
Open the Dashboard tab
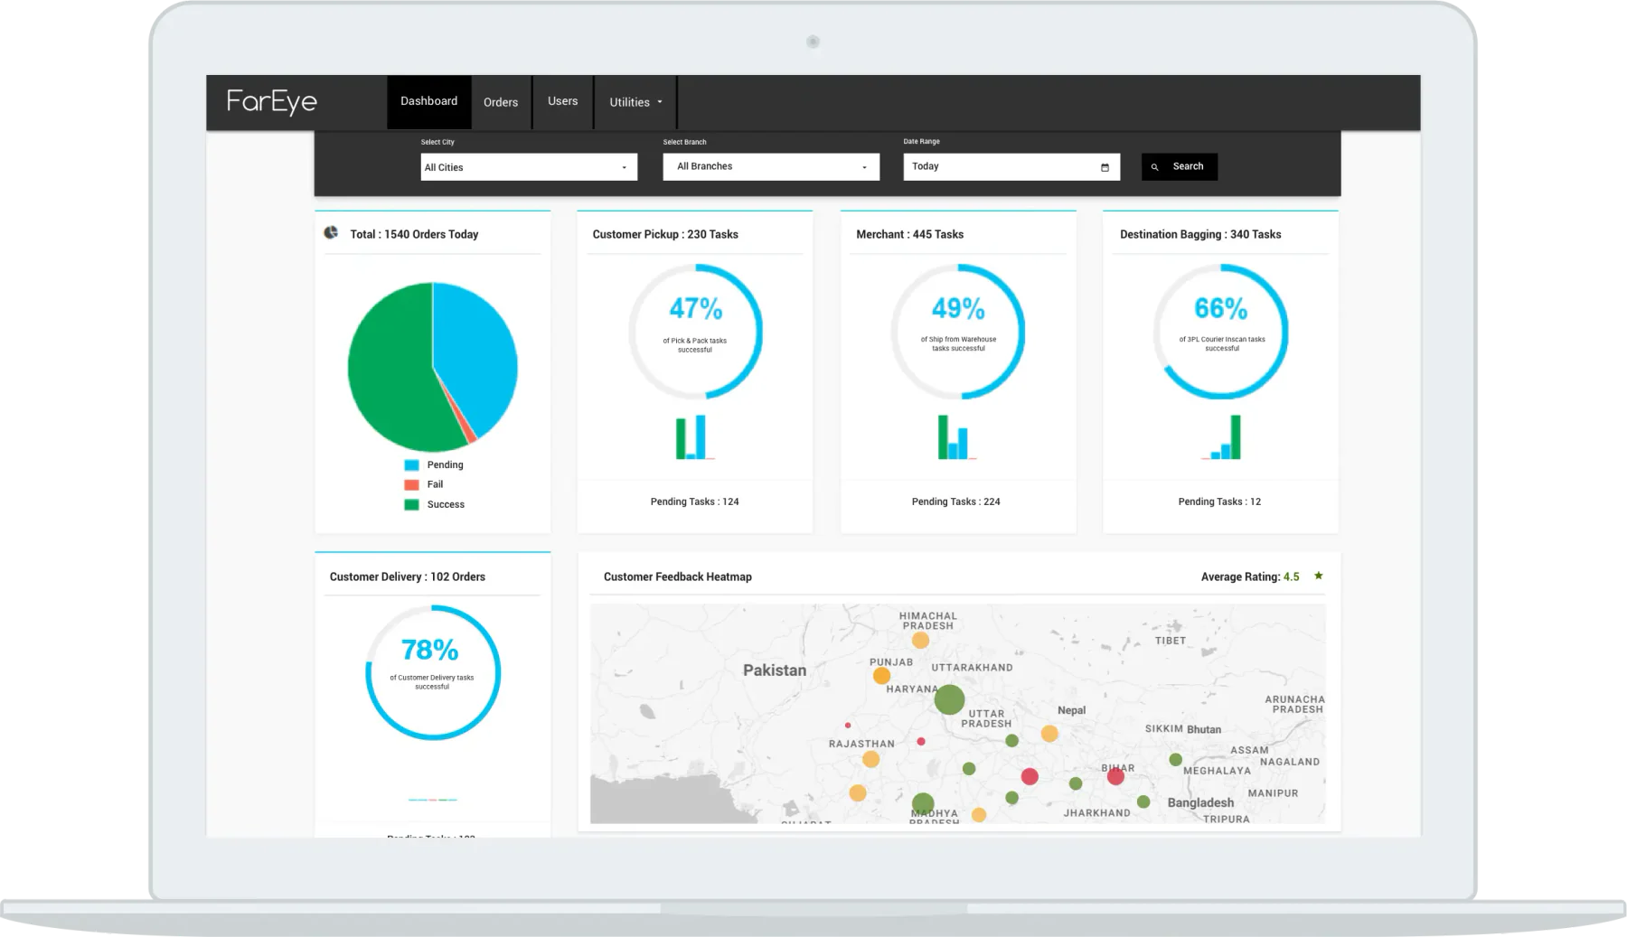(429, 102)
